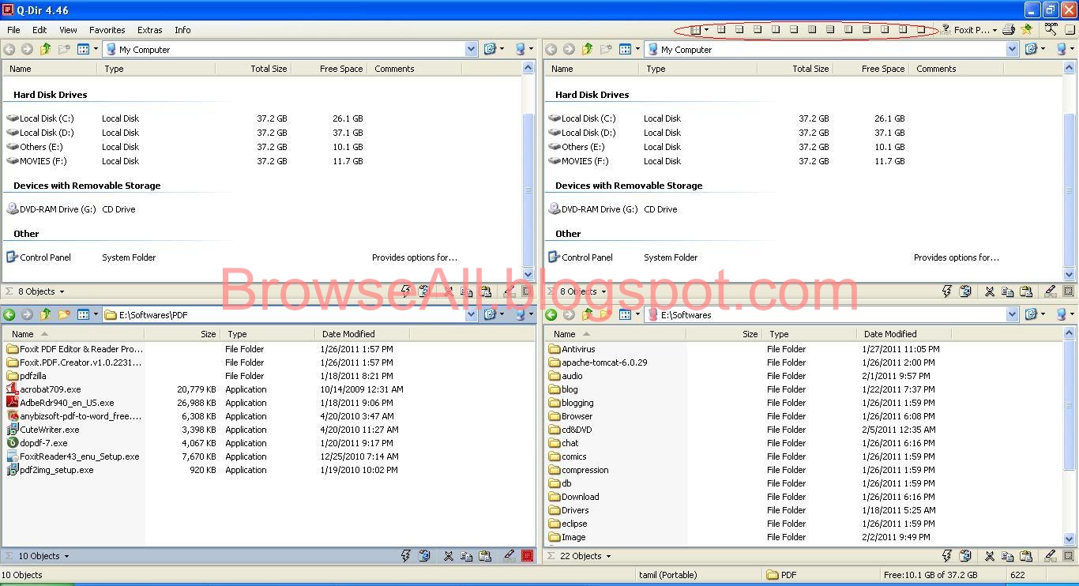Cut selection using 10 Objects status bar scissors

(449, 556)
